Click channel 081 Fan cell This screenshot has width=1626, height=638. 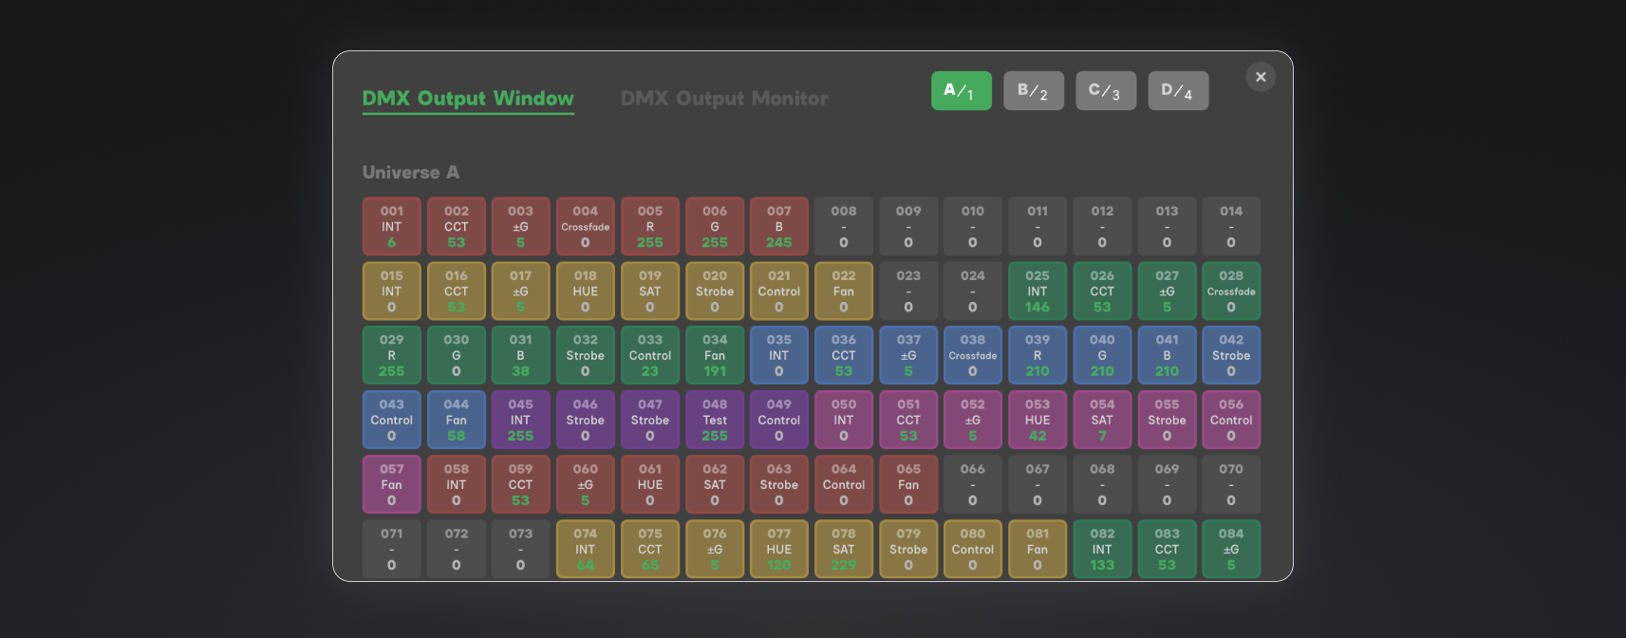pos(1037,549)
